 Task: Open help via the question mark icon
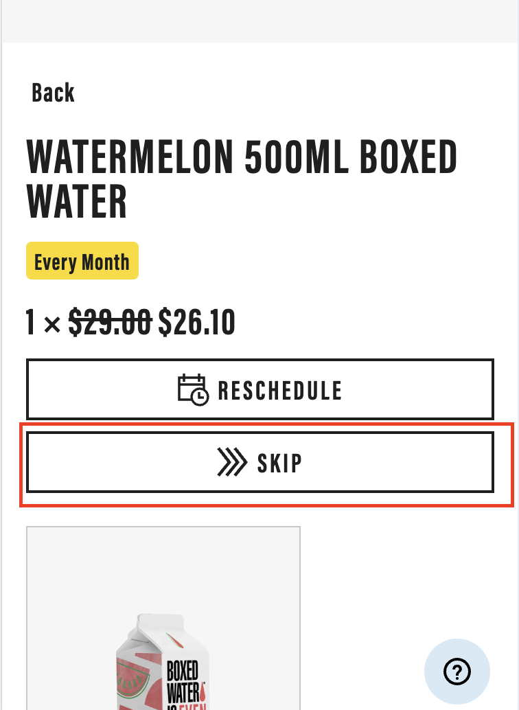tap(457, 672)
